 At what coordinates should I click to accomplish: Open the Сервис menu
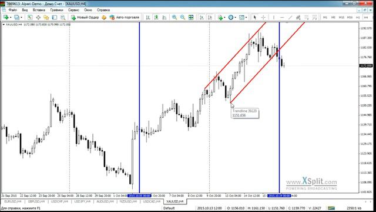pos(73,10)
